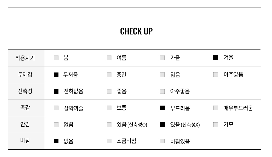Check the 가을 season checkbox
The image size is (272, 157).
click(162, 58)
